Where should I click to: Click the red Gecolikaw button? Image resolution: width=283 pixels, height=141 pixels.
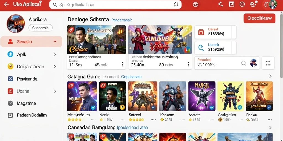pos(259,18)
